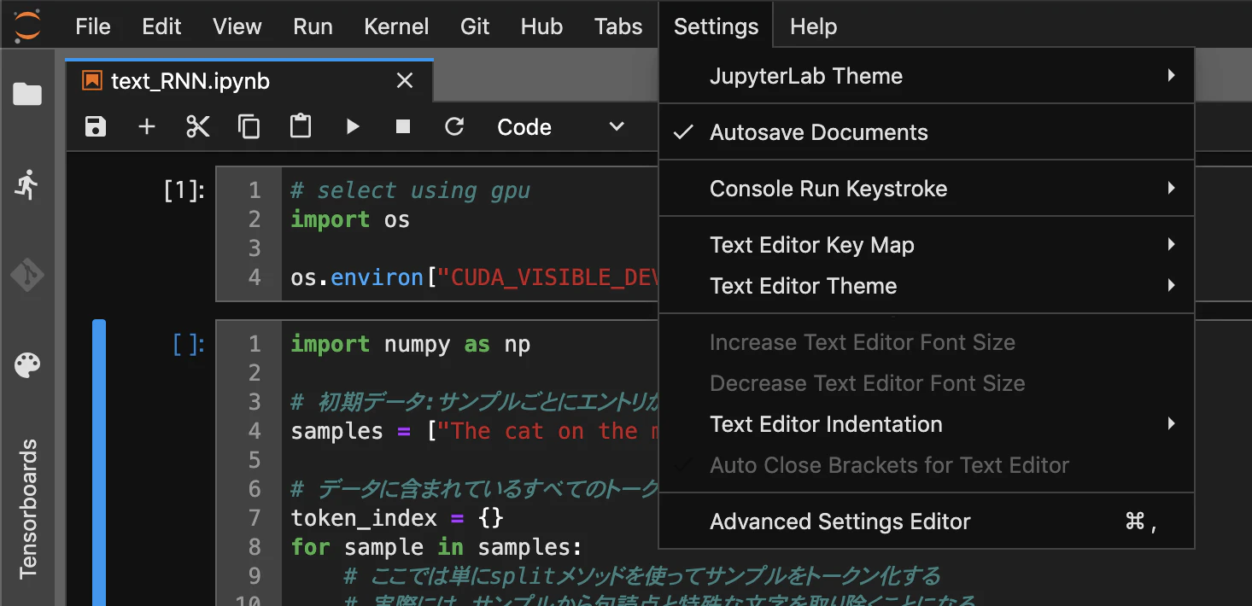The image size is (1252, 606).
Task: Open the Tabs menu
Action: tap(618, 26)
